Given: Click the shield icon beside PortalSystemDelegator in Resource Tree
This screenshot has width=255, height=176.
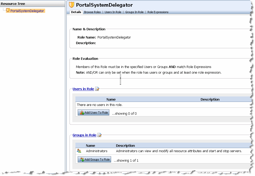Looking at the screenshot, I should [8, 11].
